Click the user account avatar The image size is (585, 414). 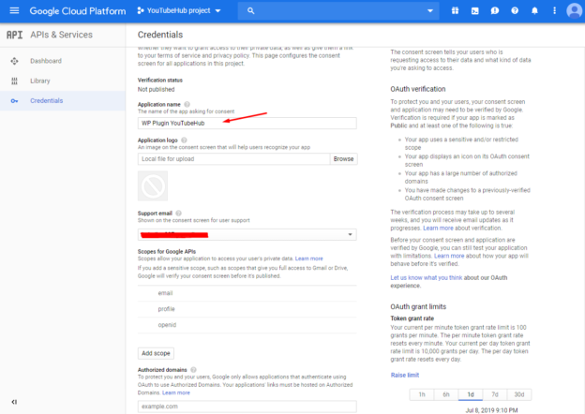click(x=574, y=10)
